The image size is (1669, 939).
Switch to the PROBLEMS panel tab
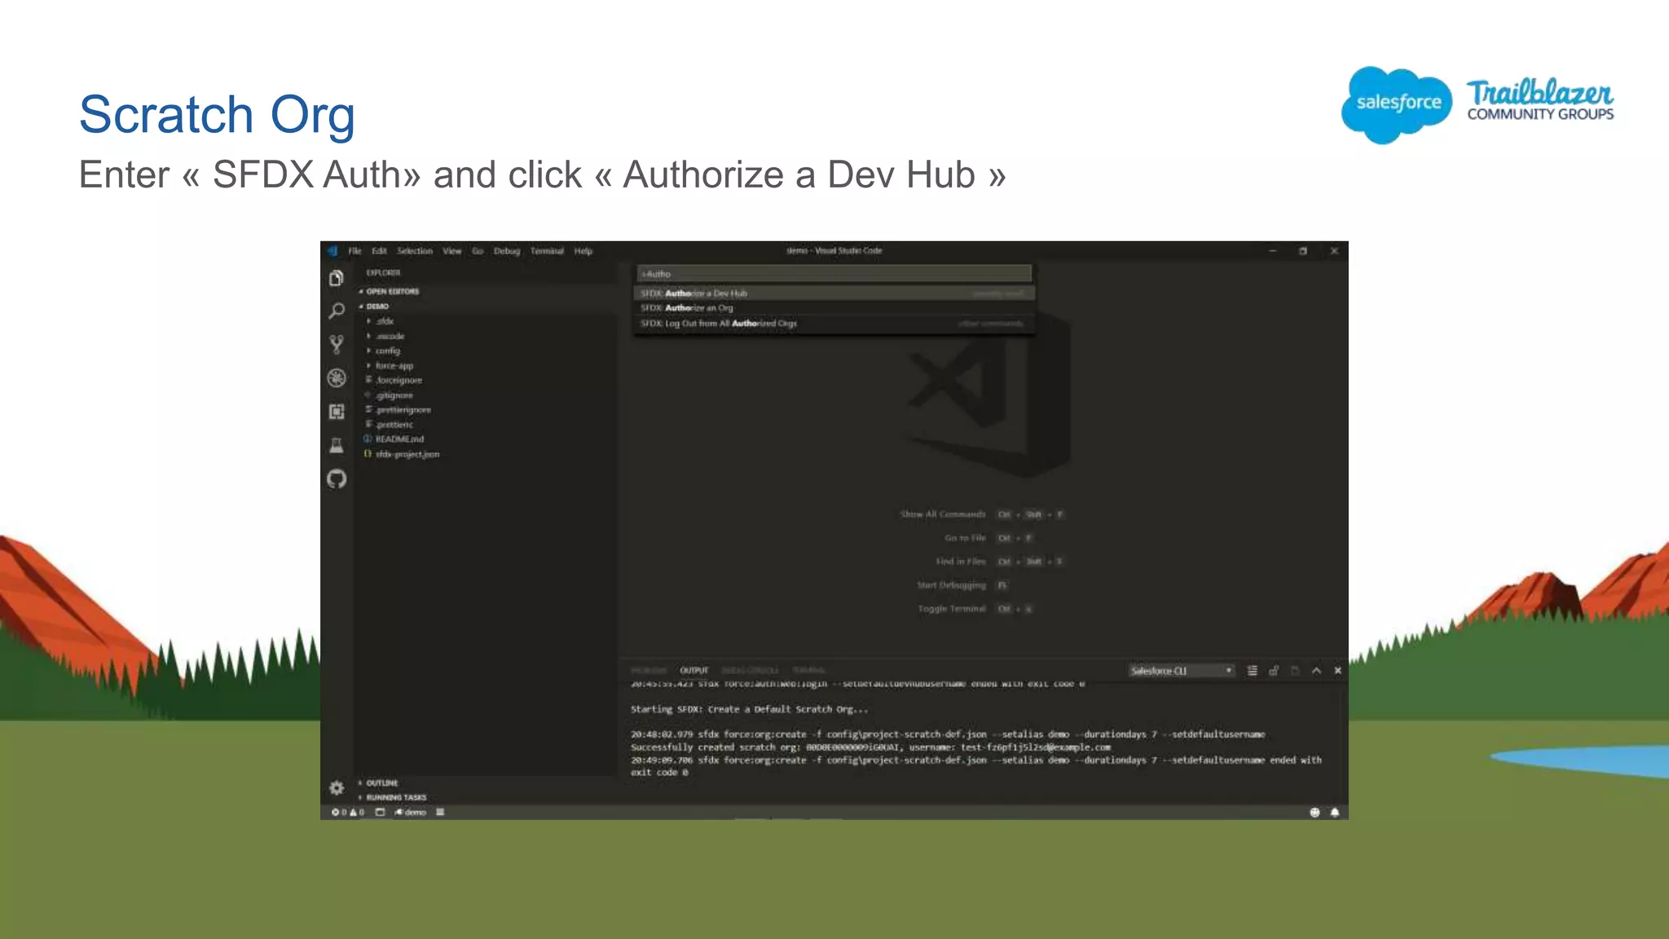(649, 671)
